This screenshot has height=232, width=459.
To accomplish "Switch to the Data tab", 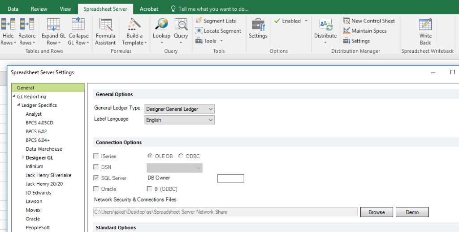I will tap(13, 9).
